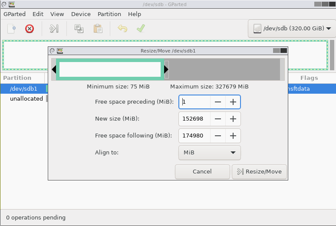This screenshot has width=336, height=226.
Task: Click the red Delete partition icon
Action: (x=30, y=29)
